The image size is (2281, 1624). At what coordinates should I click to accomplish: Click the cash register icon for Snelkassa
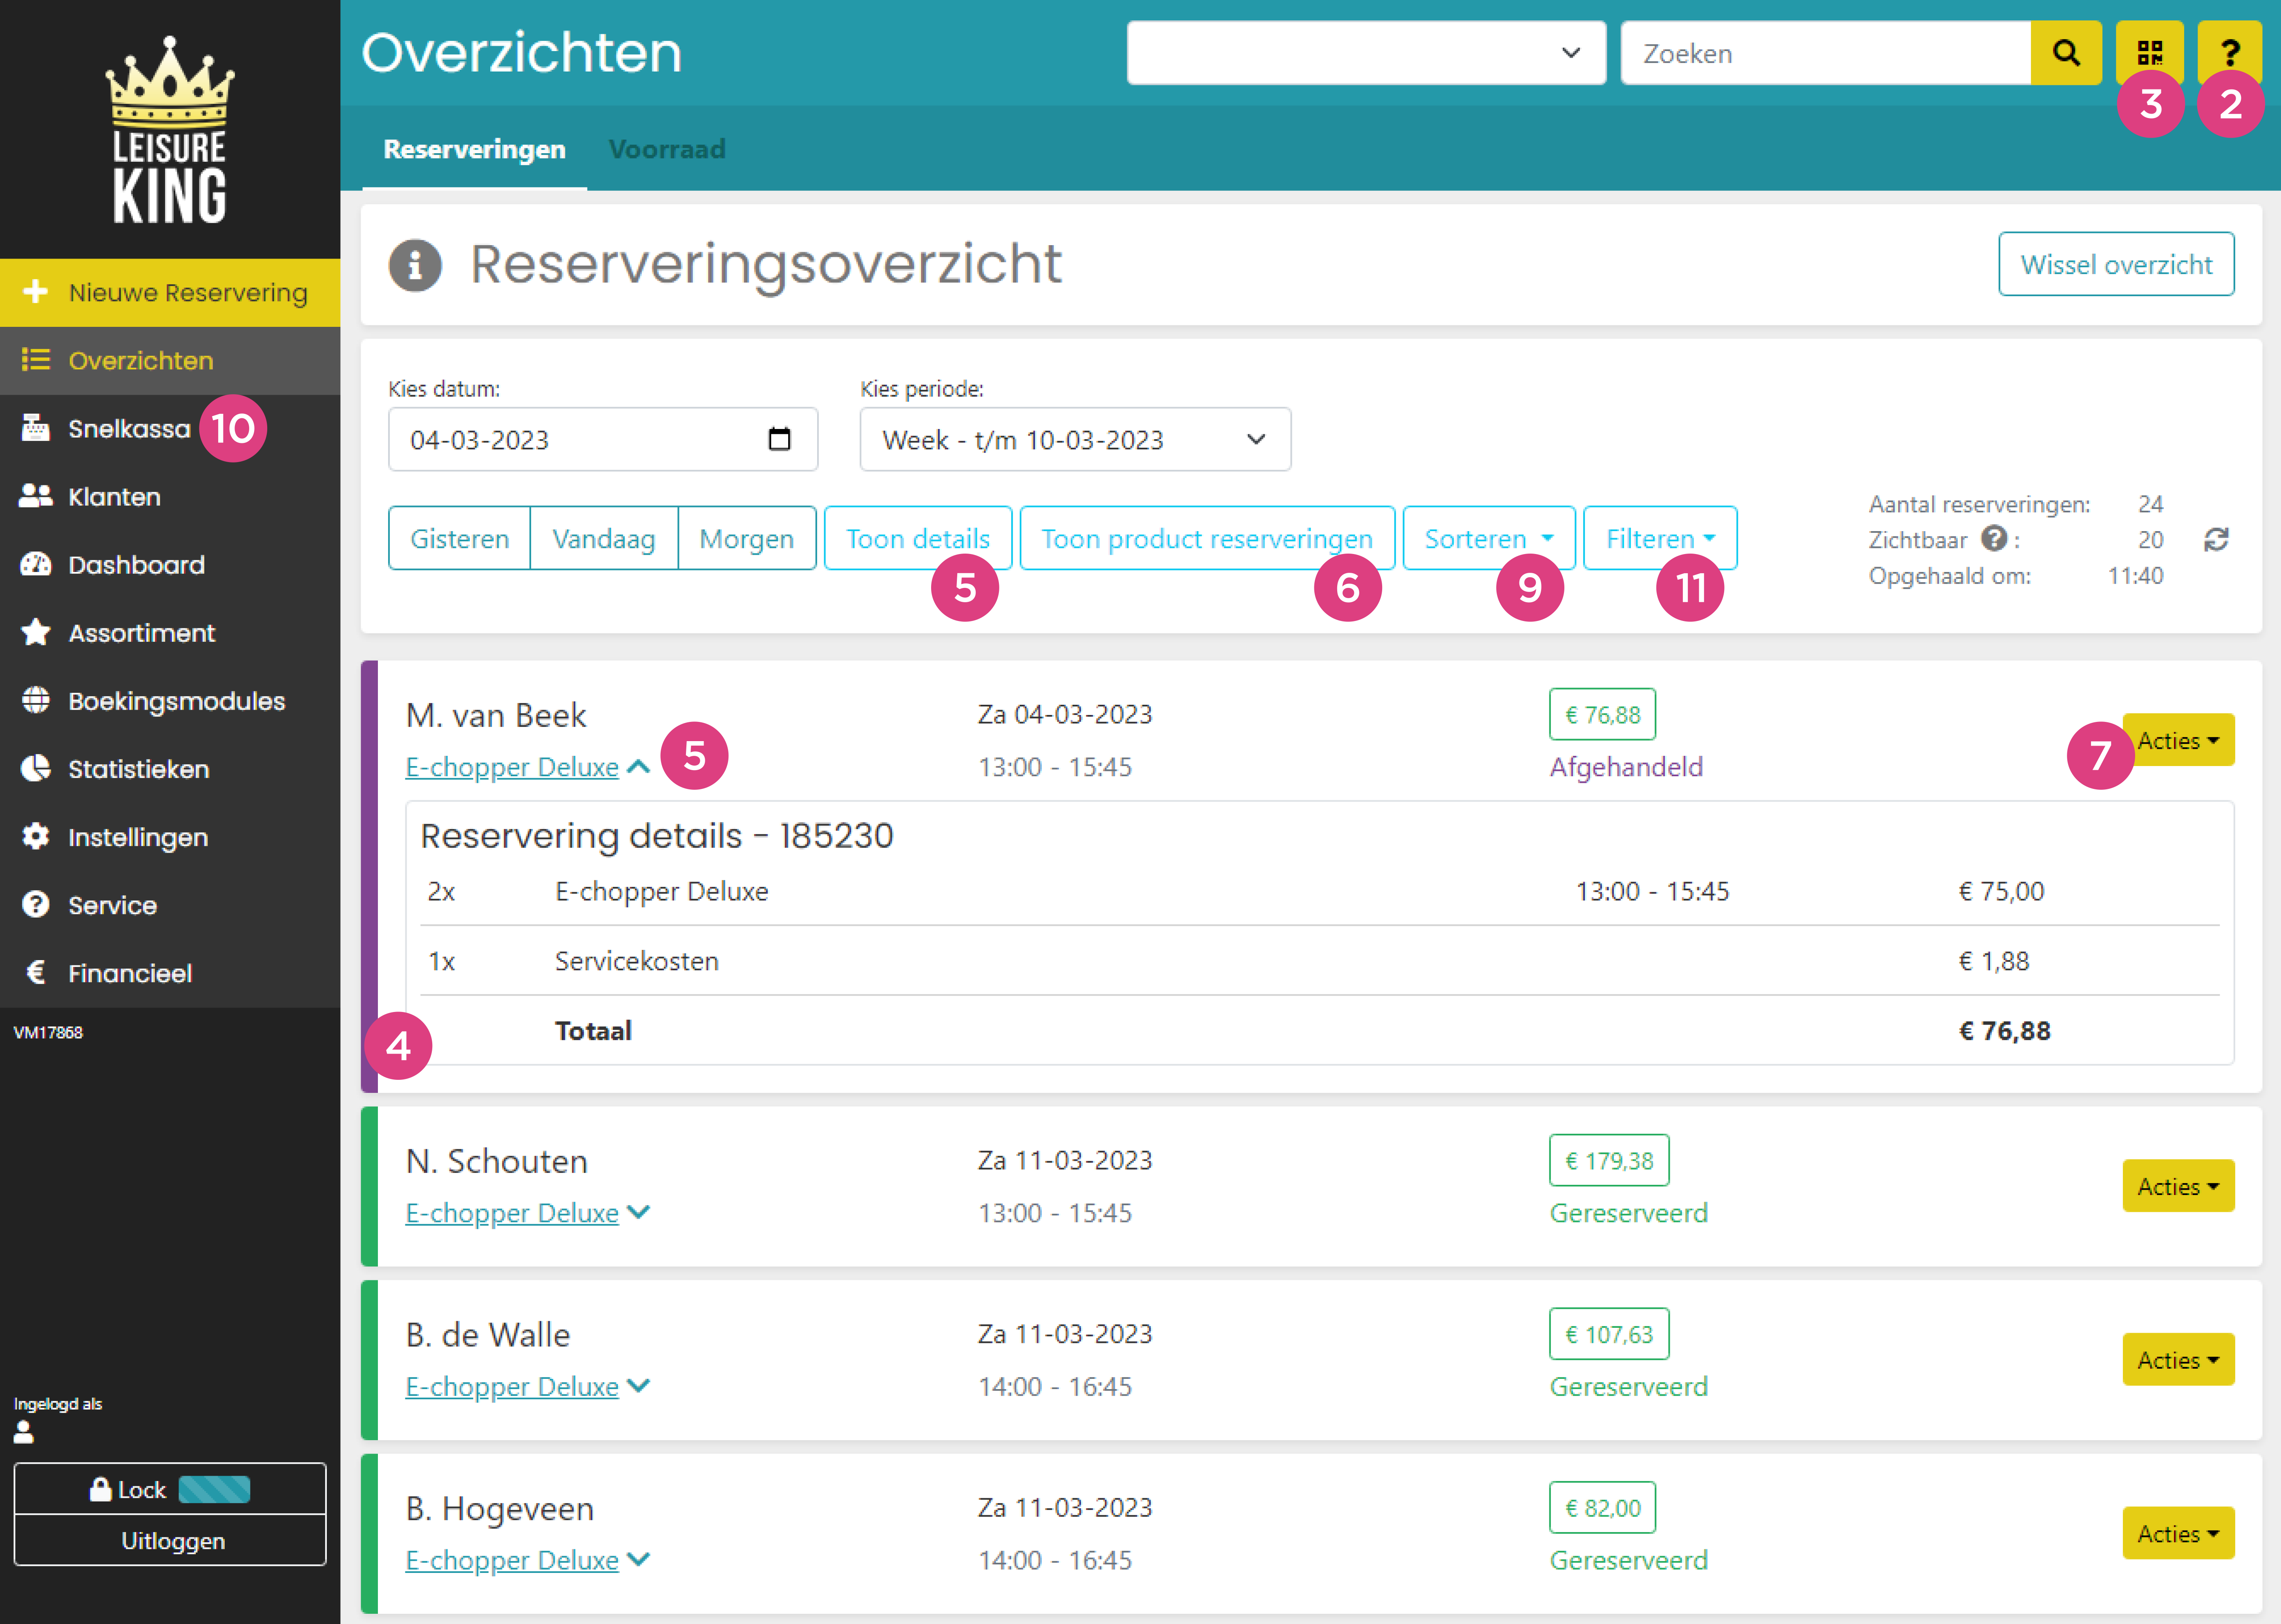36,428
